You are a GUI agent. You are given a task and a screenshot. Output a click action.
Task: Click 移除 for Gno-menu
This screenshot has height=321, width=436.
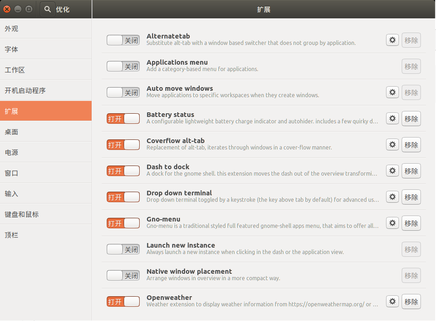(411, 223)
